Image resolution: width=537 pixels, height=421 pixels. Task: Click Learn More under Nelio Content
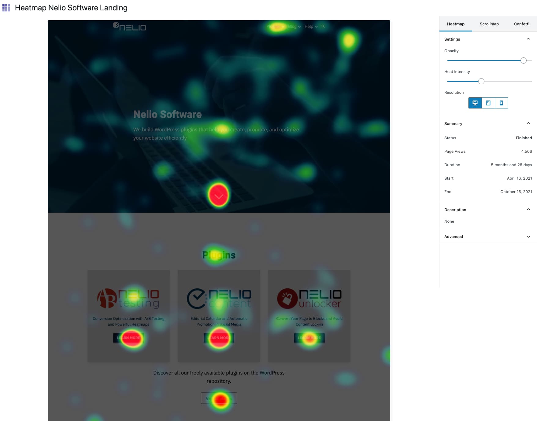coord(219,338)
